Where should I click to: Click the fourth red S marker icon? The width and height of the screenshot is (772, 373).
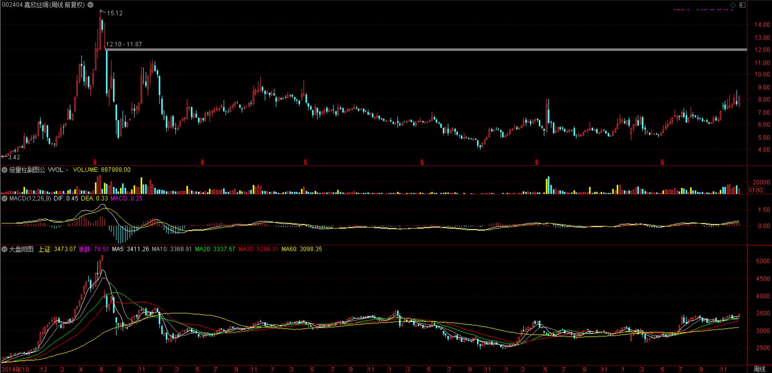(422, 163)
